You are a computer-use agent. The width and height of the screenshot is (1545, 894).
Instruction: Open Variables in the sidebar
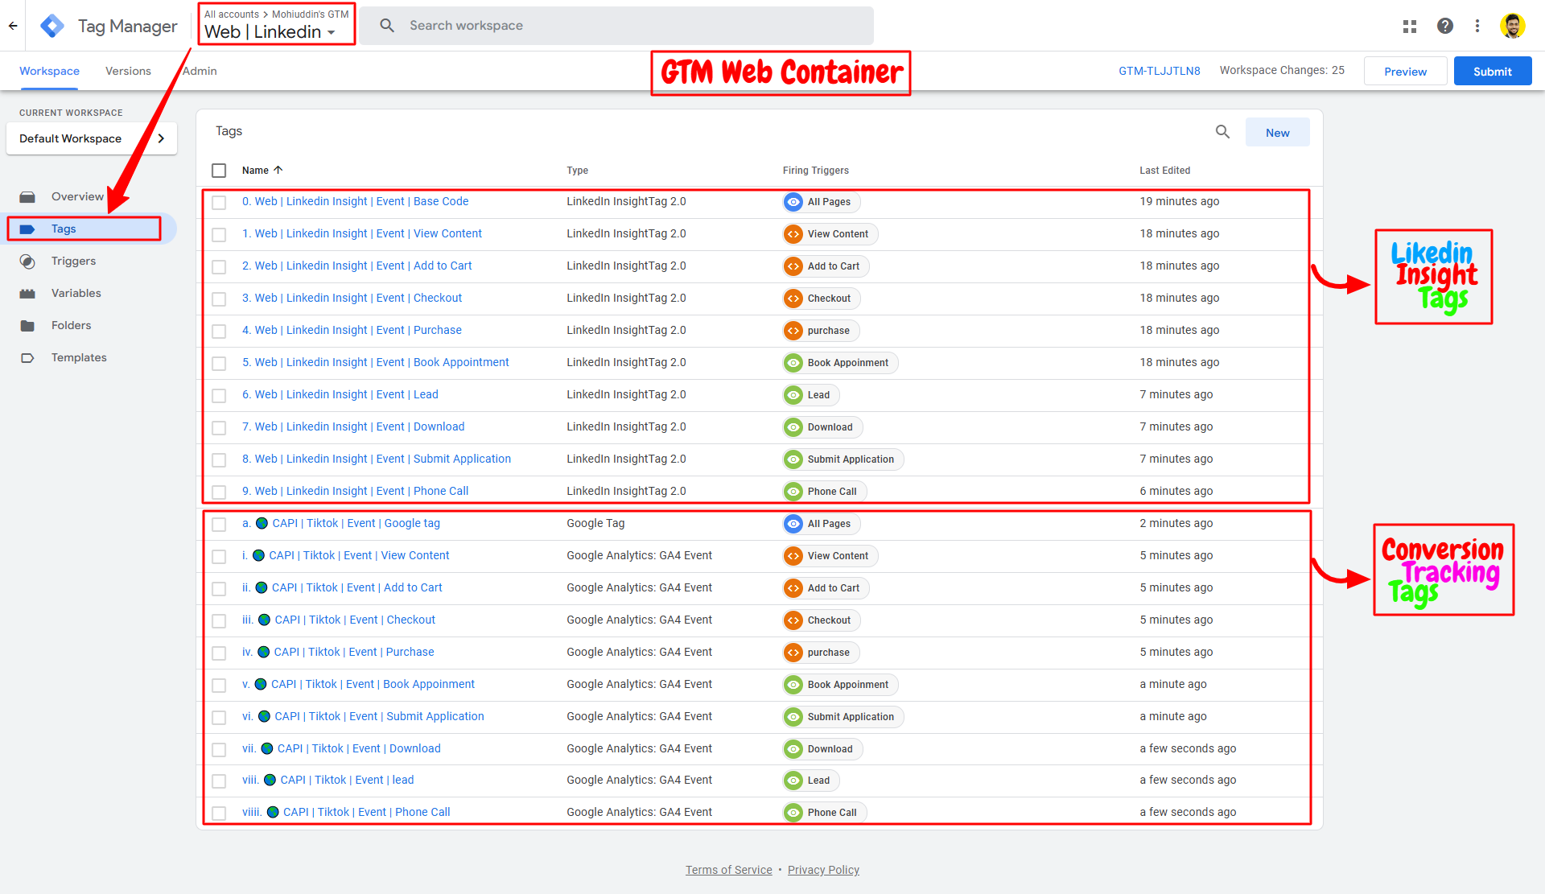pos(76,293)
